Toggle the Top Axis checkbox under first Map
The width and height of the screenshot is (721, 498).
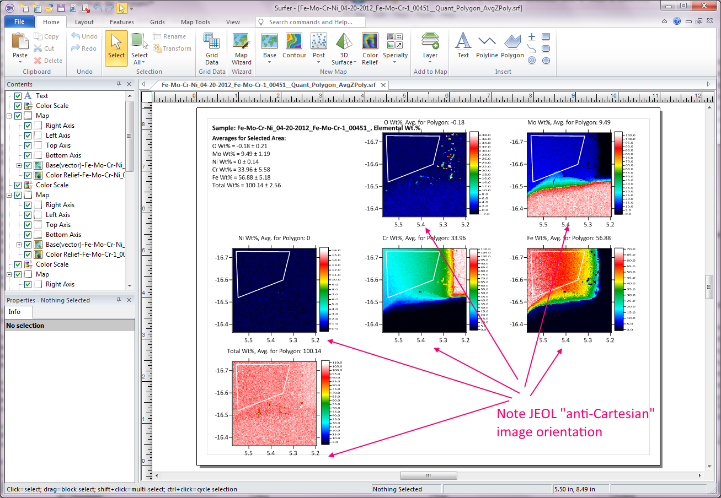28,145
